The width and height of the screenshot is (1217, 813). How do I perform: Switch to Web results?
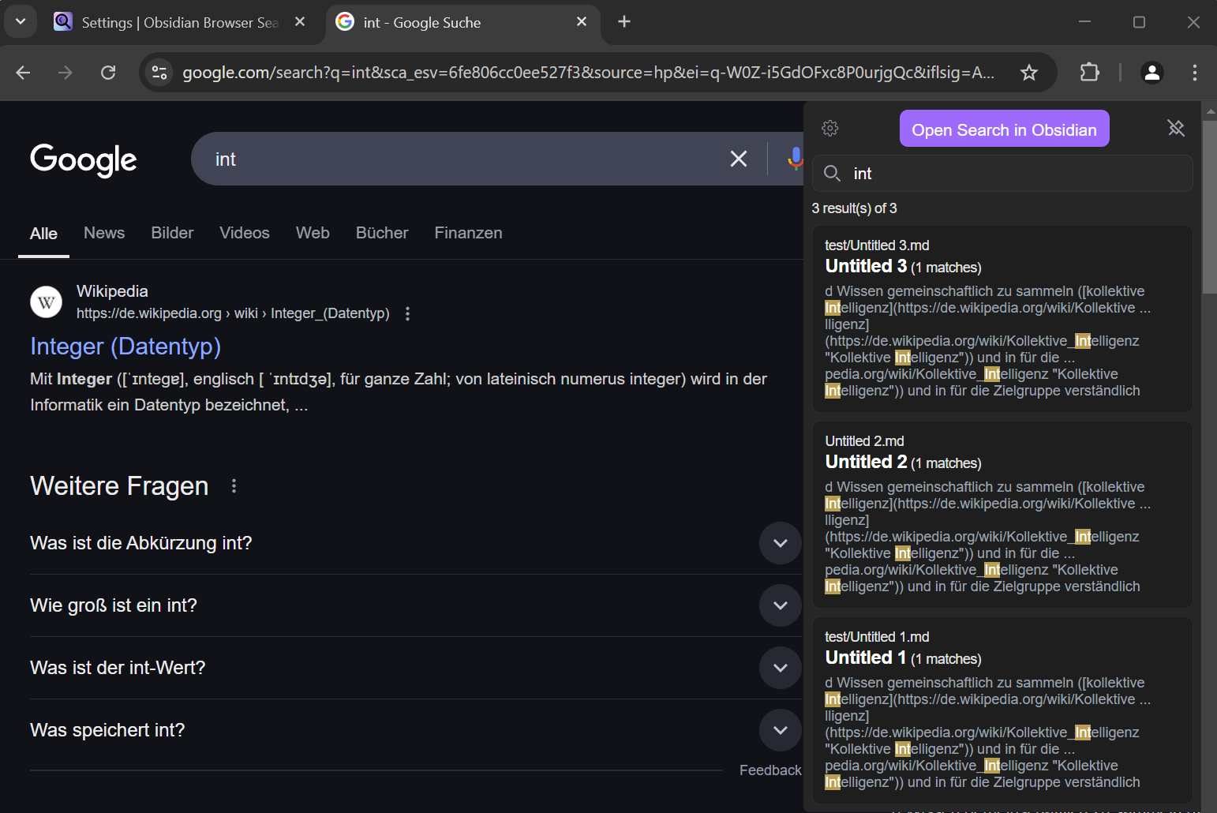click(313, 233)
